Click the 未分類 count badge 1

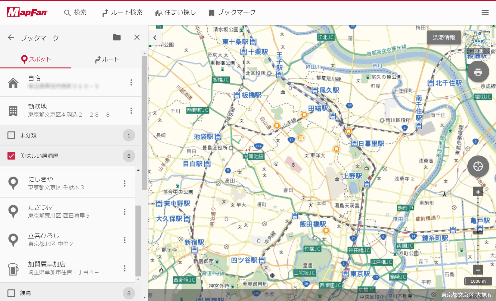coord(129,135)
